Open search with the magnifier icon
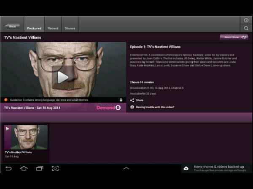253x189 pixels. pos(246,28)
